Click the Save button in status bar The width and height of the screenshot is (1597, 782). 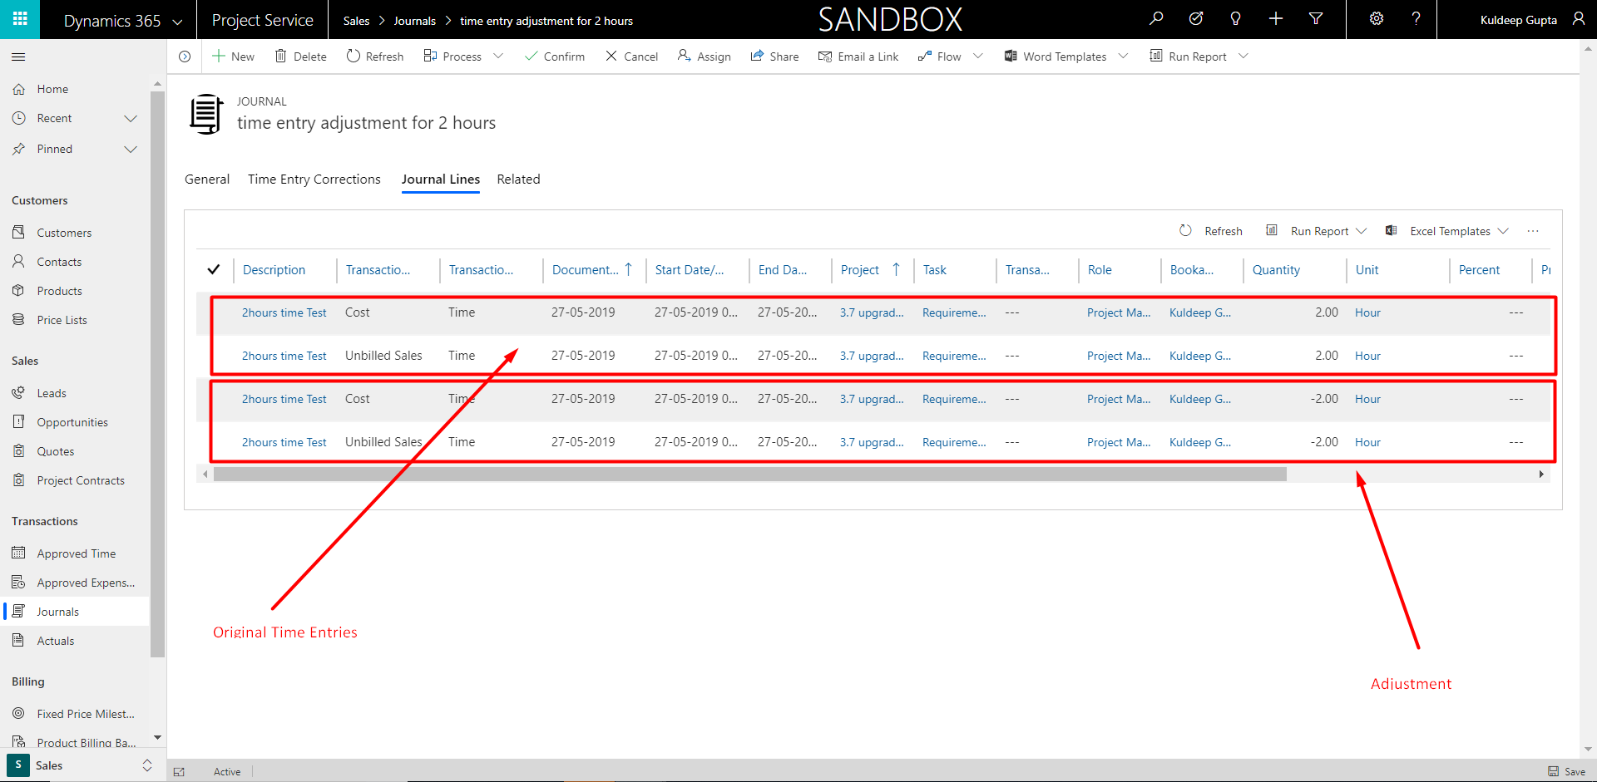[1567, 771]
